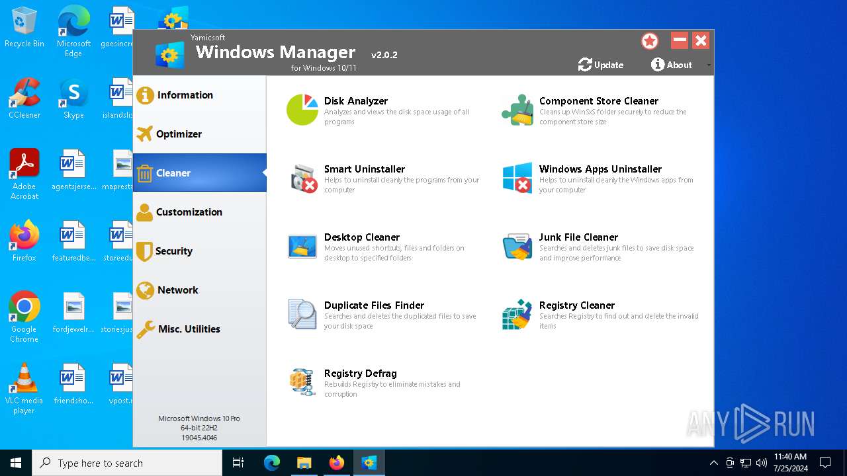The height and width of the screenshot is (476, 847).
Task: Click the taskbar clock showing 11:40 AM
Action: coord(790,463)
